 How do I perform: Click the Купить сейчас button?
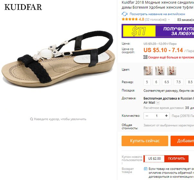[145, 141]
